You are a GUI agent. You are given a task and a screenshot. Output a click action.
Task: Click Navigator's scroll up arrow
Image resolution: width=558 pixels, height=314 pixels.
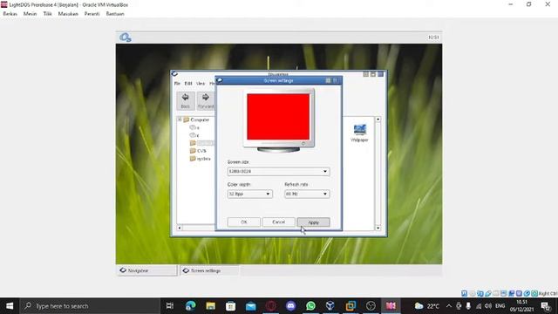coord(378,119)
